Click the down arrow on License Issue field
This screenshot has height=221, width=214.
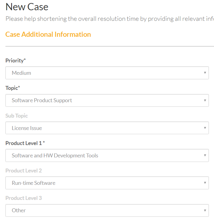[x=205, y=128]
